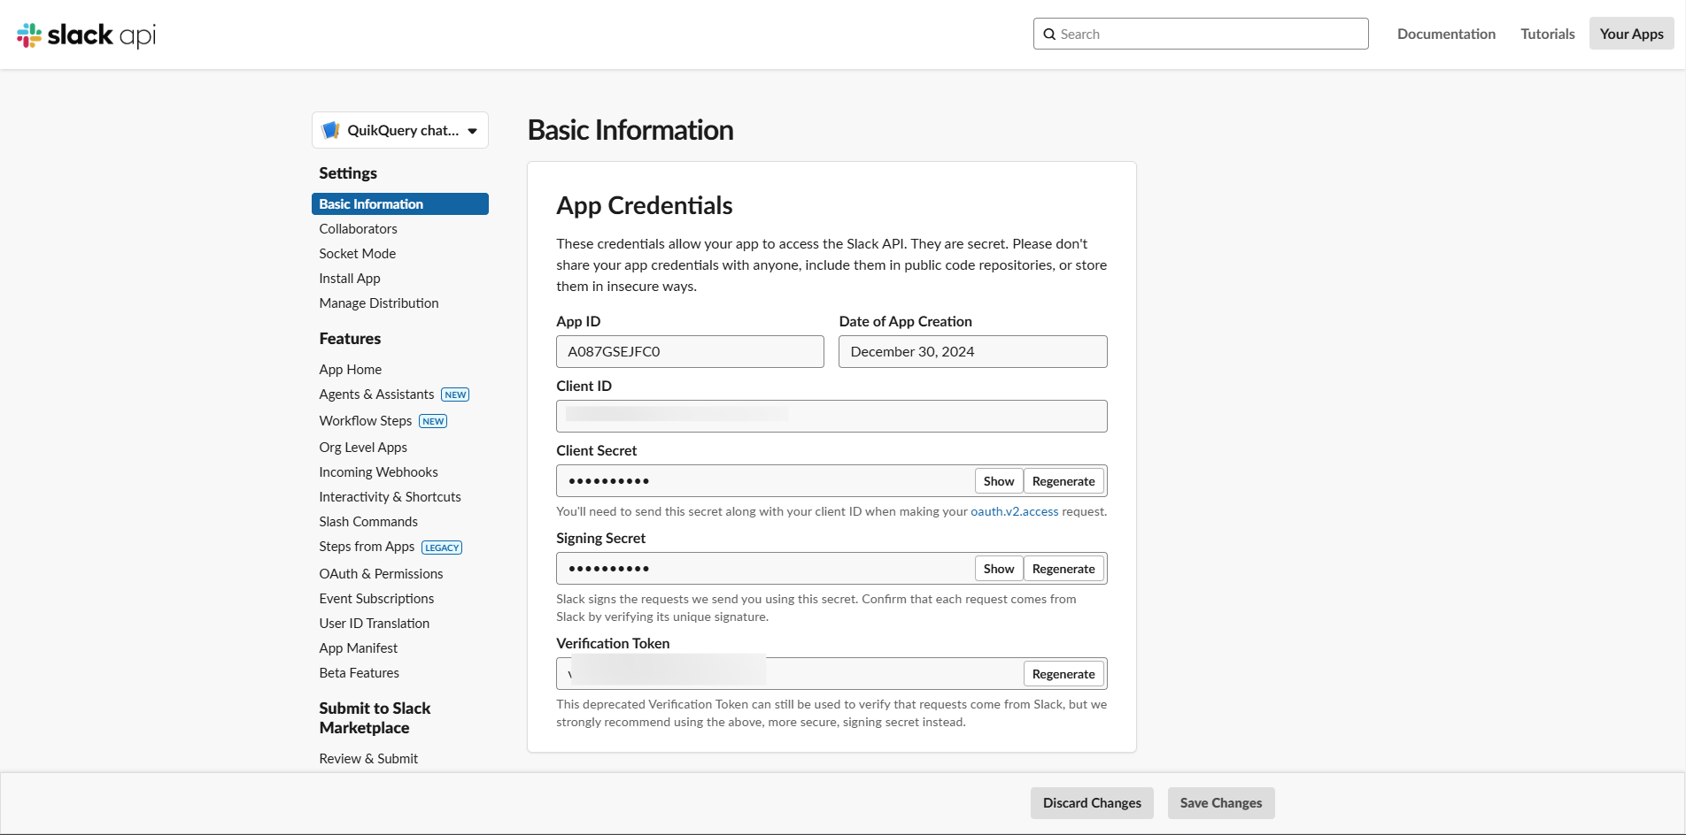Click the search magnifier icon
Image resolution: width=1686 pixels, height=835 pixels.
1049,34
